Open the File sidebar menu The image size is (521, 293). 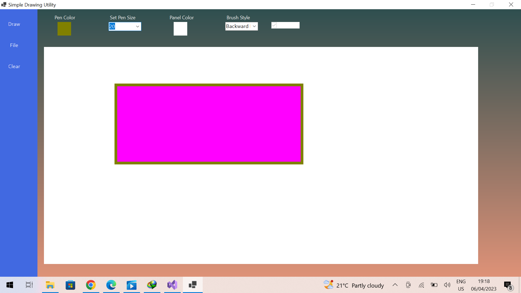tap(14, 45)
